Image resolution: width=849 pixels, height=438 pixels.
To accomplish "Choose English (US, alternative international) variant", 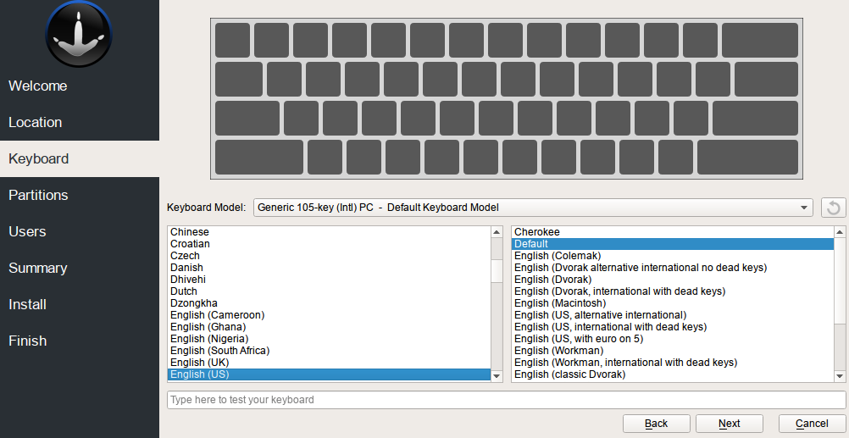I will click(673, 315).
